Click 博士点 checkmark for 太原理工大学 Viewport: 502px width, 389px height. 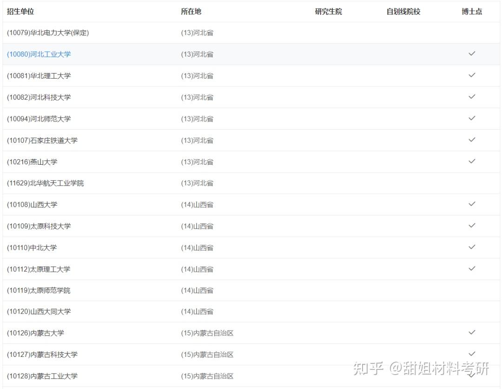pyautogui.click(x=472, y=268)
